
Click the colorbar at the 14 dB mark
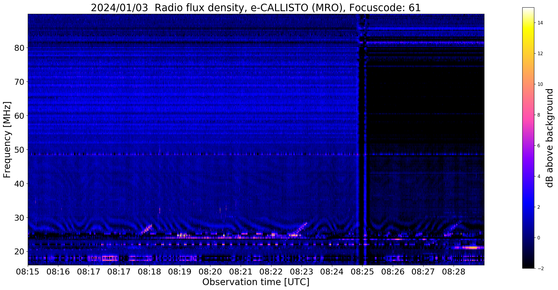click(x=528, y=23)
